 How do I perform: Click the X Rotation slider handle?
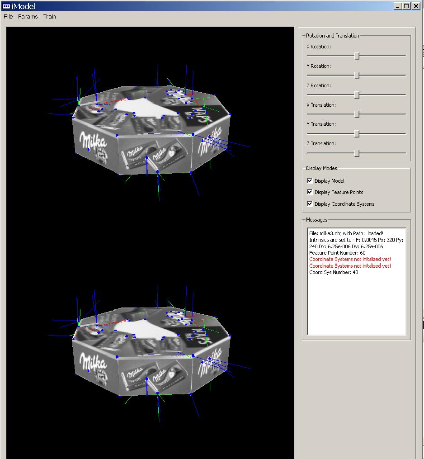(357, 56)
